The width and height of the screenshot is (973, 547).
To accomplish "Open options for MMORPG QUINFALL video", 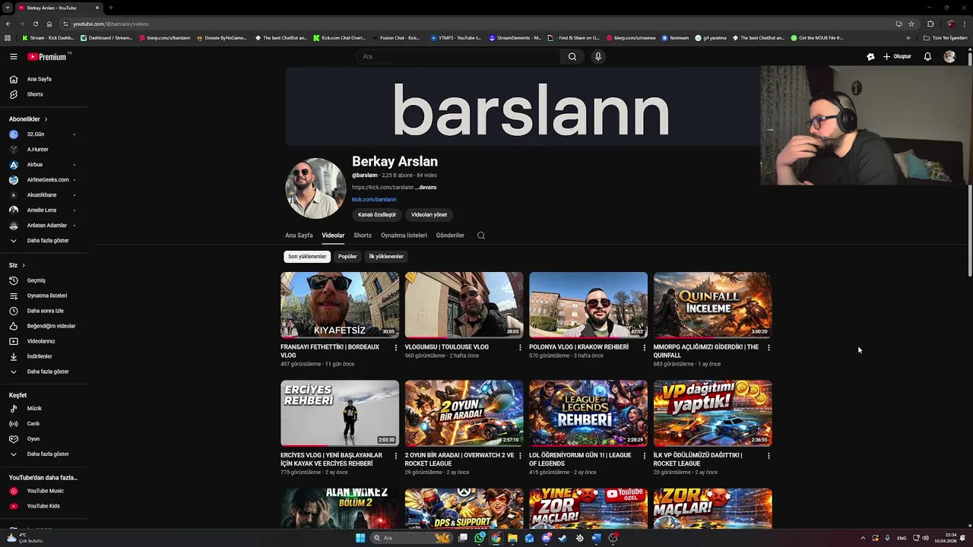I will [769, 347].
